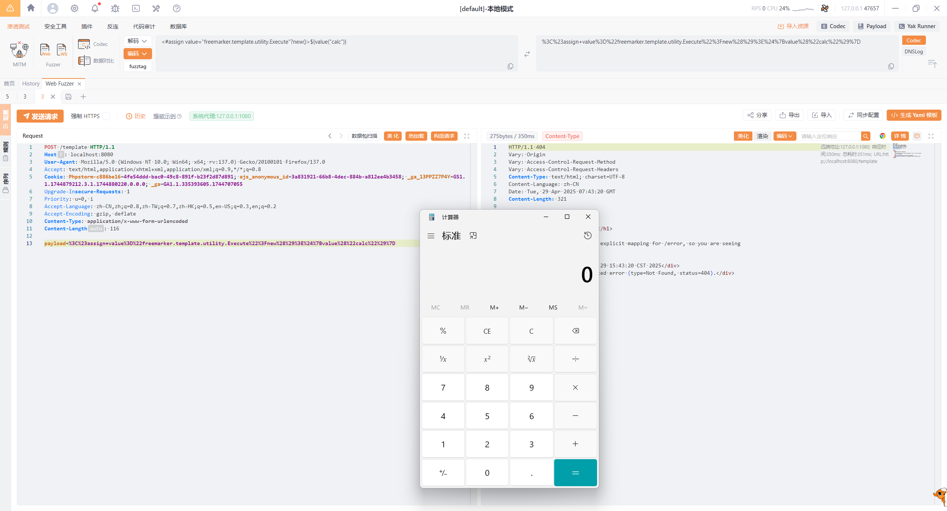Click the send request button
The height and width of the screenshot is (511, 947).
40,116
